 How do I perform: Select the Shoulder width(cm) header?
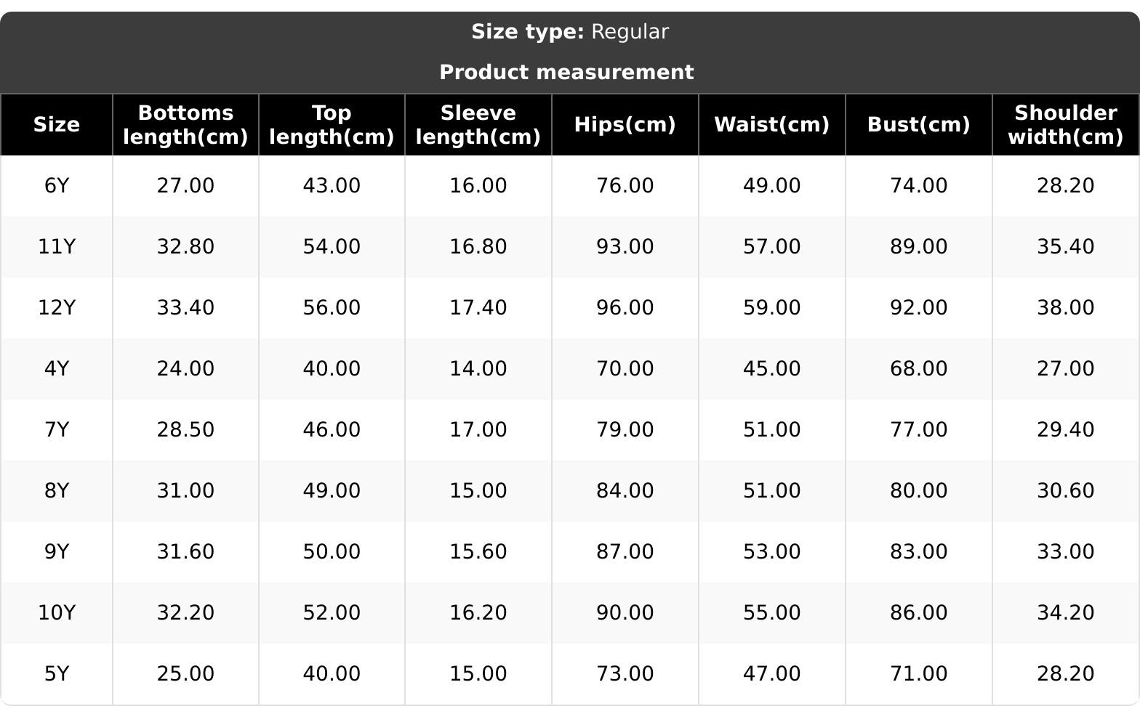coord(1066,125)
